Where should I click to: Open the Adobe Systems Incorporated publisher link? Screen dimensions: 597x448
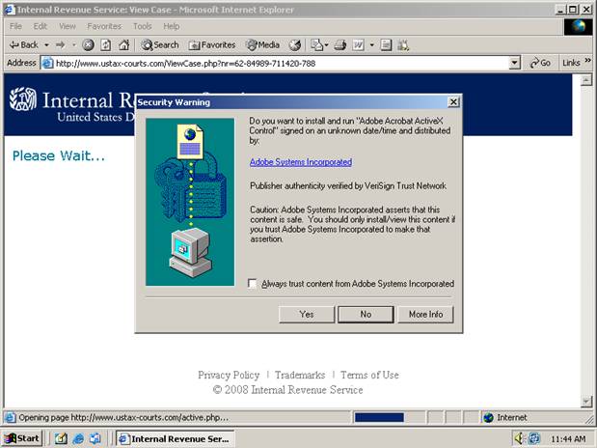[x=300, y=162]
